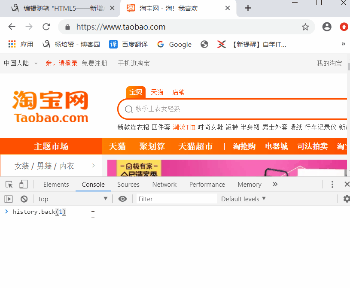This screenshot has width=350, height=288.
Task: Open 聚划算 in the nav bar
Action: (x=152, y=146)
